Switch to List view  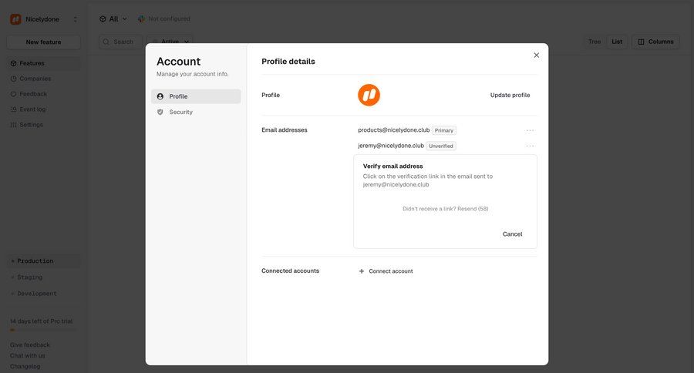coord(617,42)
